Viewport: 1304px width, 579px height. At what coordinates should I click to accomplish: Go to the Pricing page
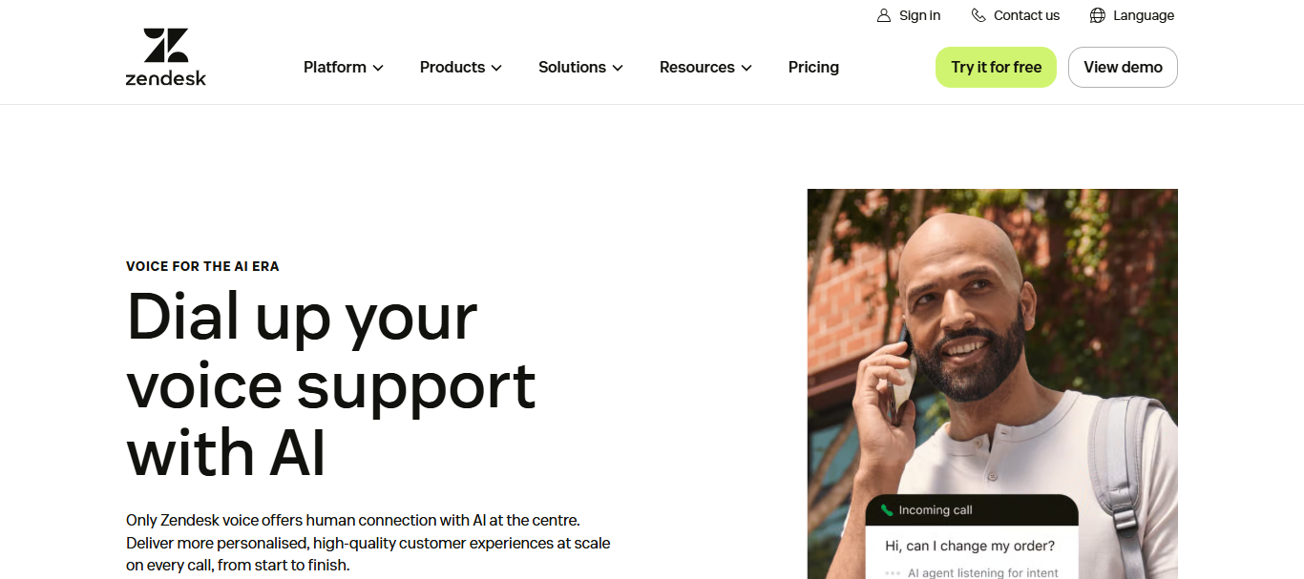click(813, 67)
